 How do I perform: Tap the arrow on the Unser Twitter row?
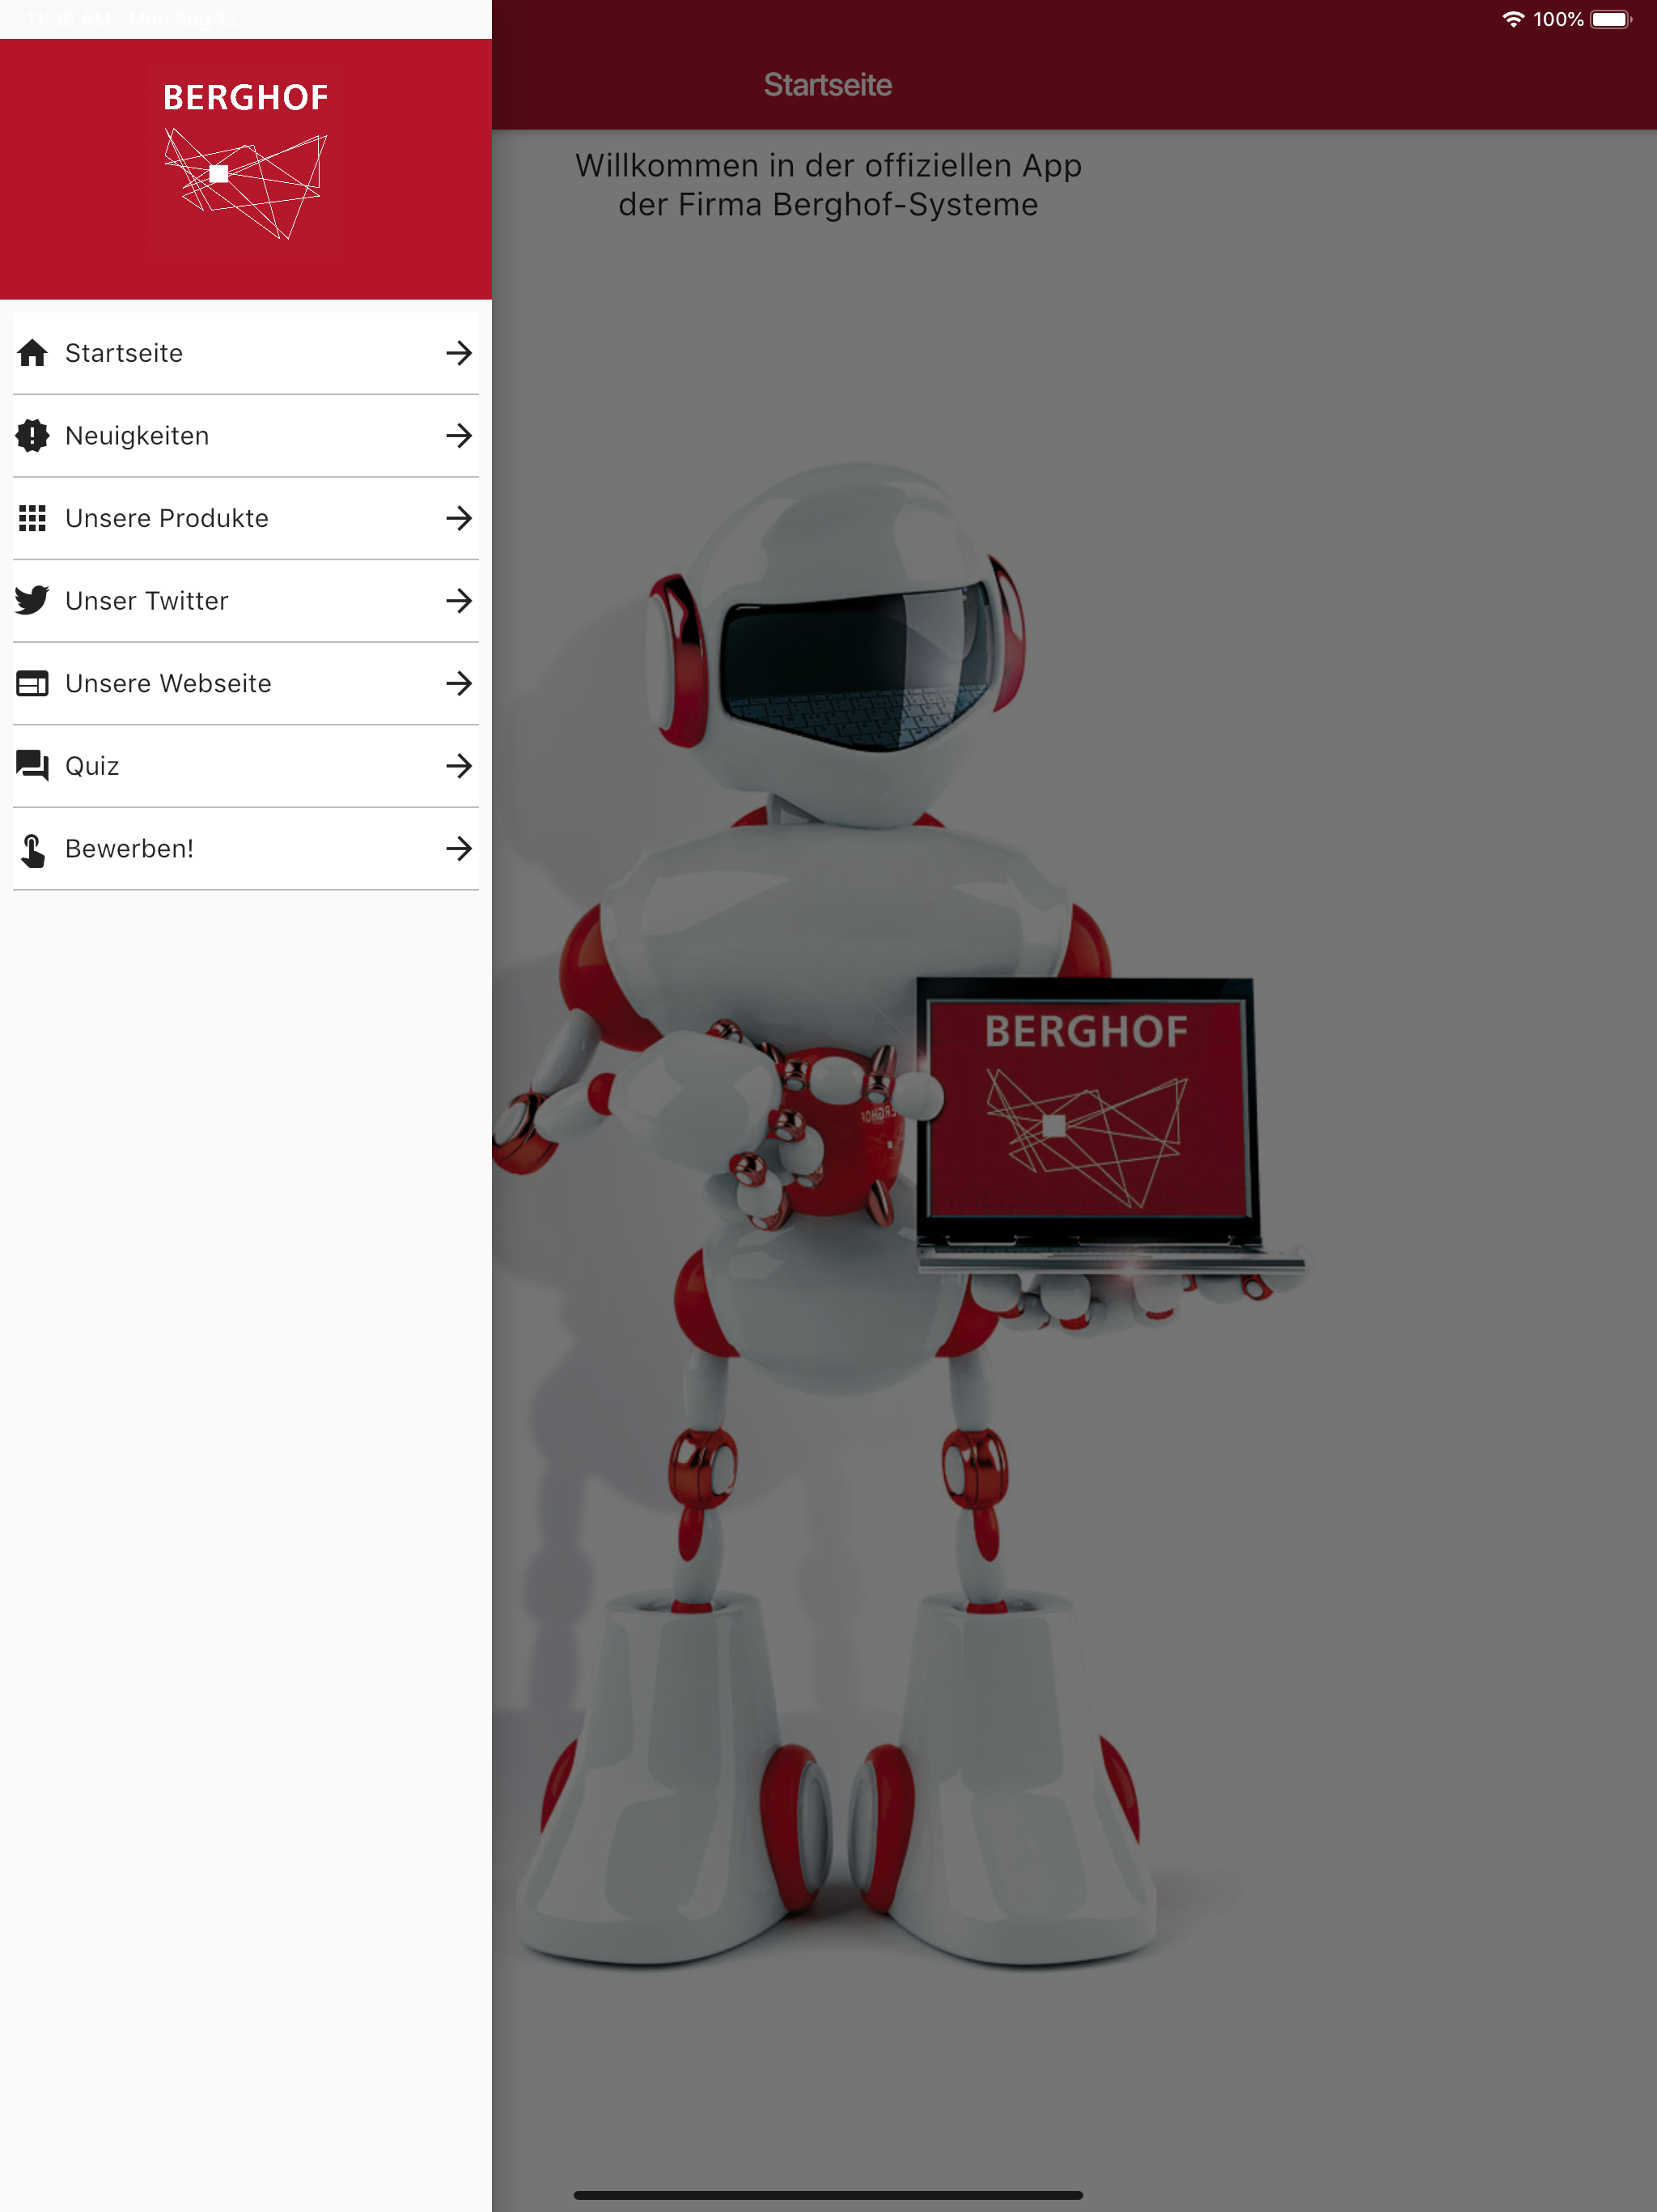pyautogui.click(x=459, y=601)
